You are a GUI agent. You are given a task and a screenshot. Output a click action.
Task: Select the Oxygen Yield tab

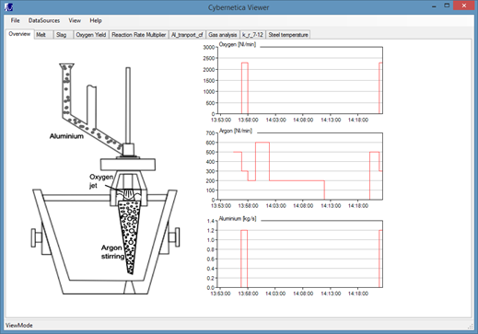pos(91,35)
